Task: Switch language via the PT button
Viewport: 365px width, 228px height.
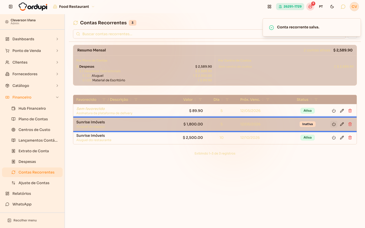Action: click(x=321, y=7)
